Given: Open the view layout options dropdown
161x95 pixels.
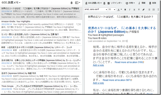Looking at the screenshot, I should 77,3.
